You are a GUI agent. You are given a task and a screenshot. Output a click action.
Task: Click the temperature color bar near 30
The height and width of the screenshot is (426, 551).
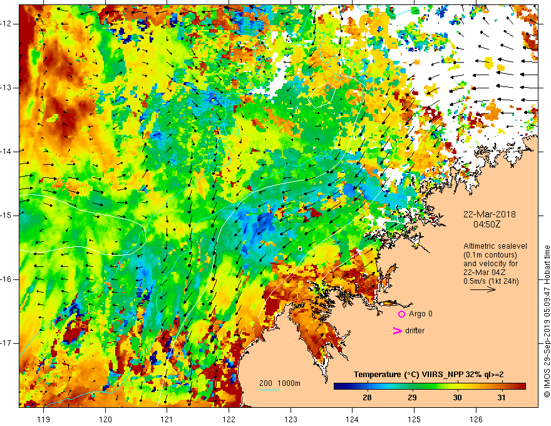point(457,387)
